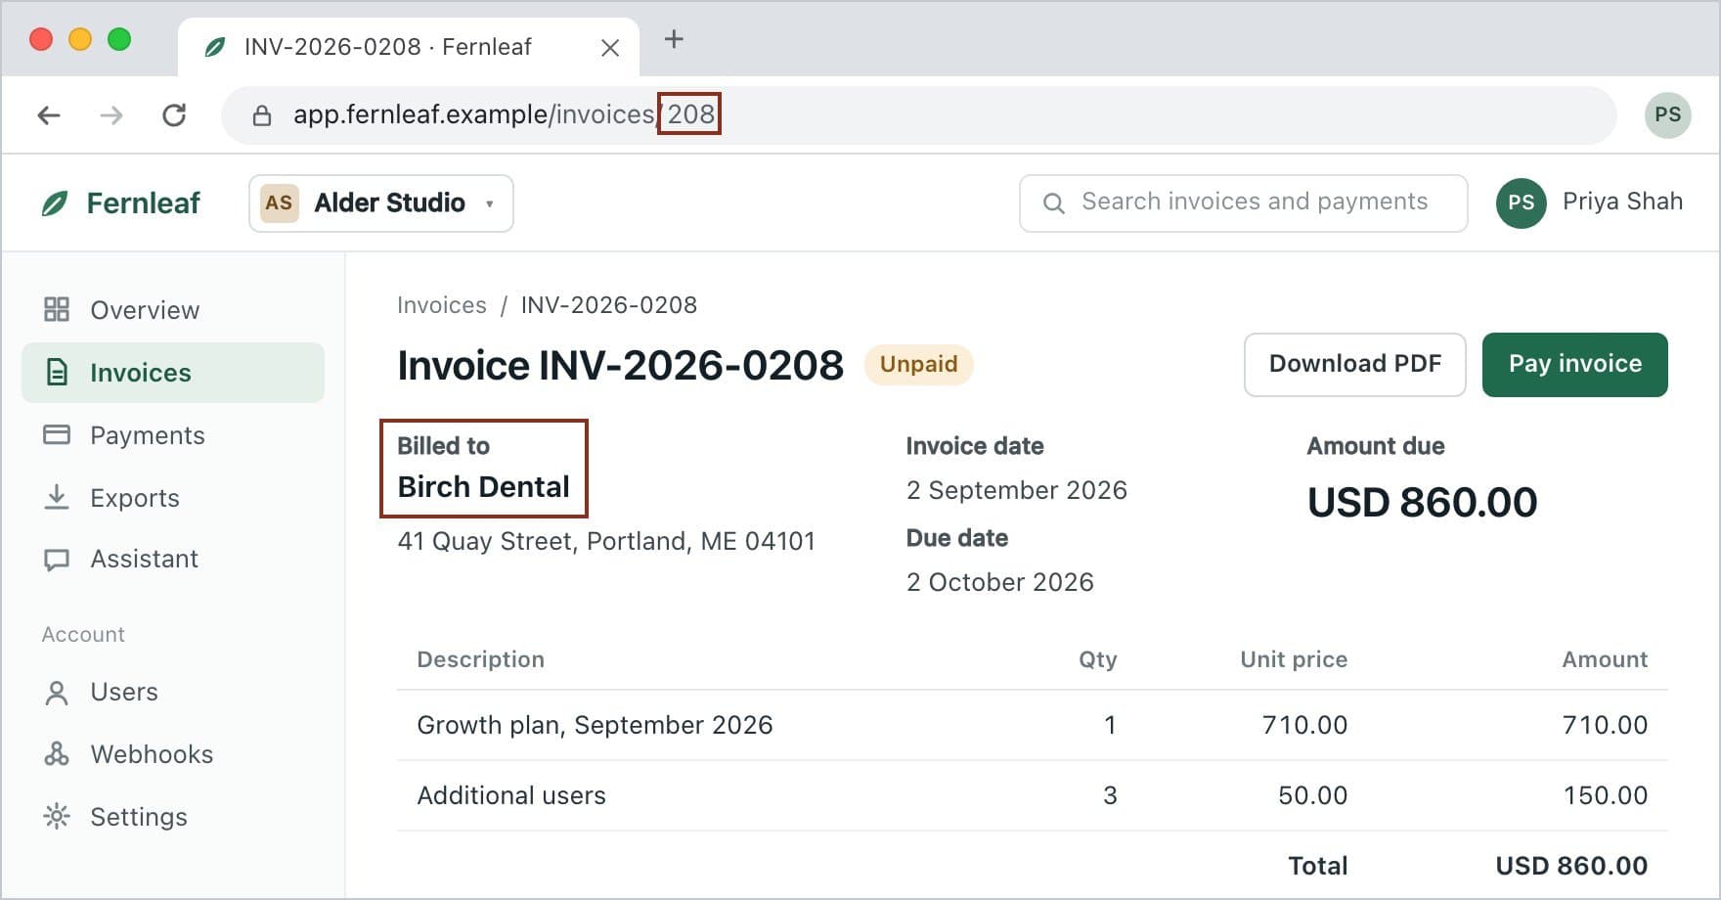1721x900 pixels.
Task: Reload the page with the refresh icon
Action: coord(174,115)
